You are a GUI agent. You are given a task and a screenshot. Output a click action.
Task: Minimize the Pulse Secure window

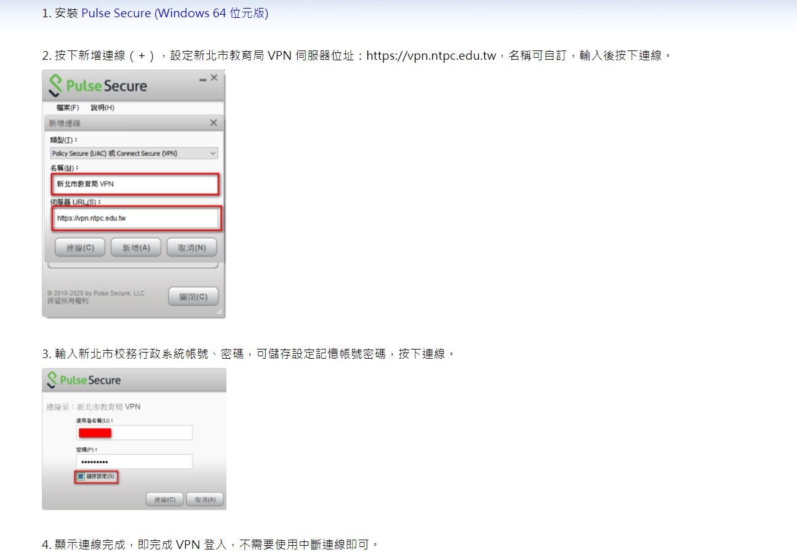(202, 79)
